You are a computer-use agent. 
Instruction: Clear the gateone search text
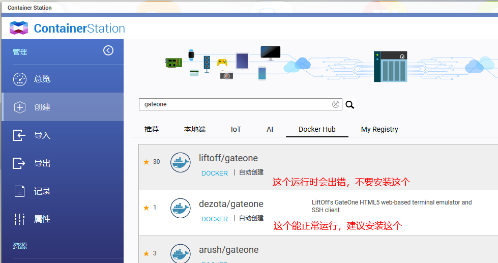pos(335,104)
